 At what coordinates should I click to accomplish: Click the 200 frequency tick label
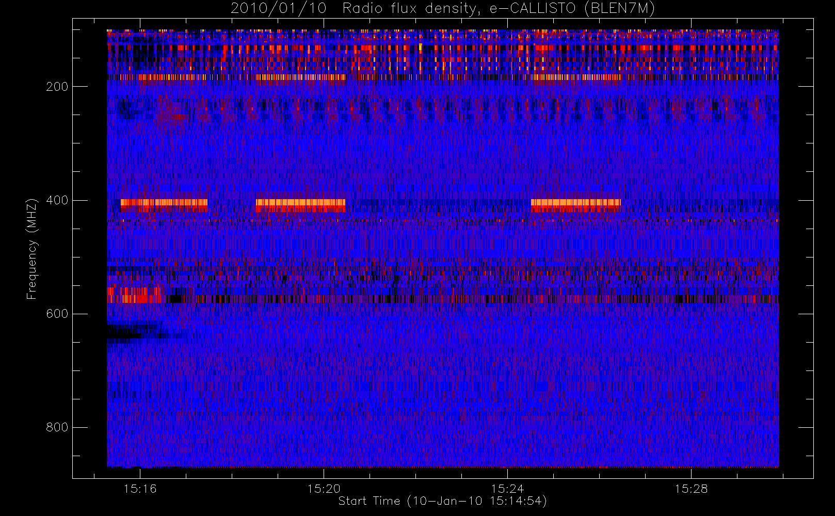(57, 87)
